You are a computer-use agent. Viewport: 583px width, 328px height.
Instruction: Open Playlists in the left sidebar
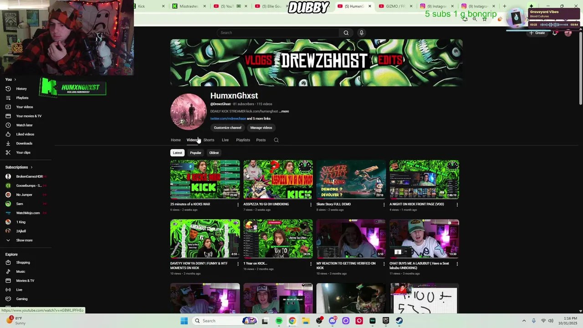pos(22,98)
